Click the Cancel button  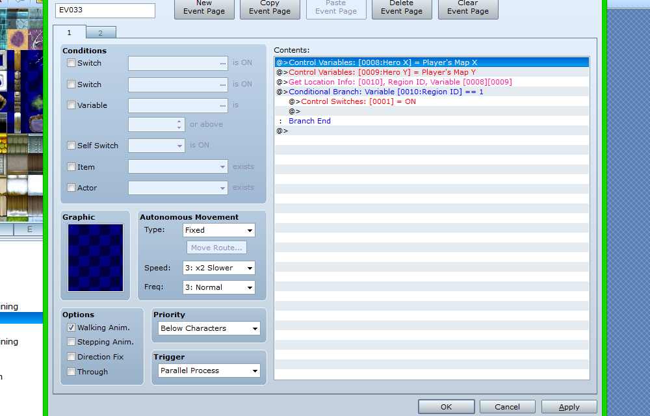(507, 407)
